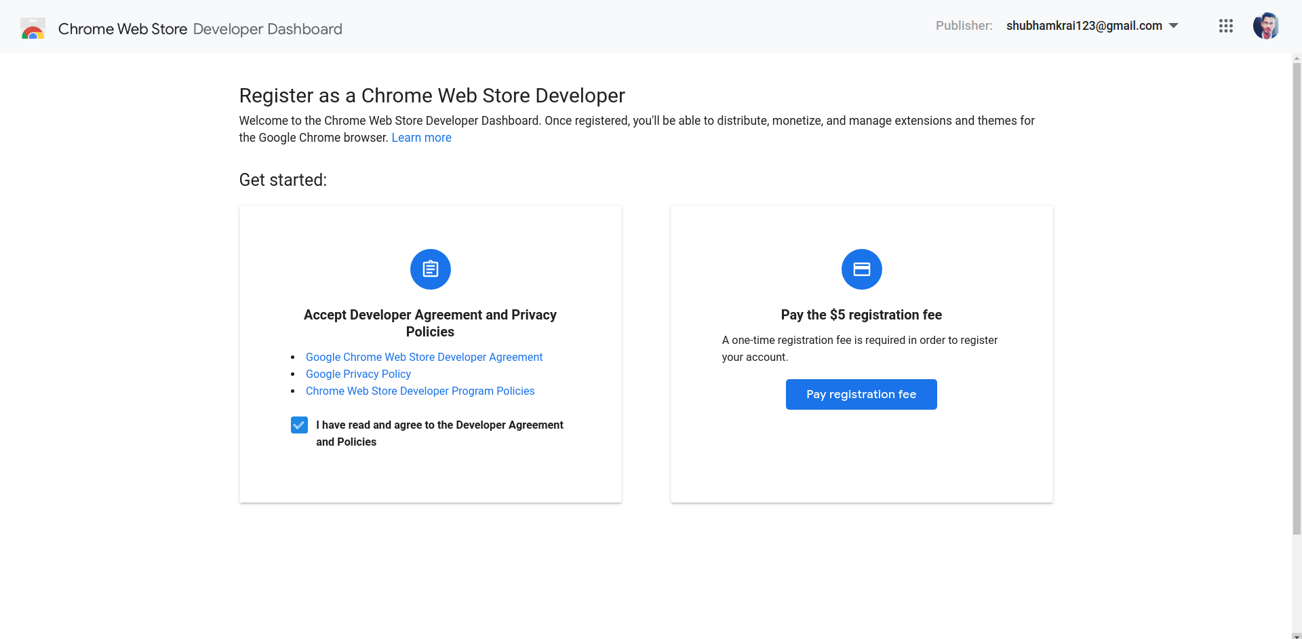1302x639 pixels.
Task: Click 'Accept Developer Agreement and Privacy Policies' heading
Action: pos(430,323)
